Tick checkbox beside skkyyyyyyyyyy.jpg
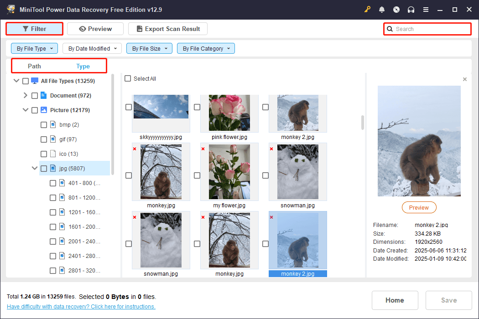This screenshot has width=479, height=319. point(129,107)
